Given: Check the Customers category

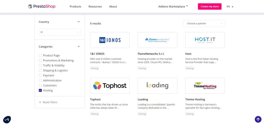Looking at the screenshot, I should pos(40,85).
